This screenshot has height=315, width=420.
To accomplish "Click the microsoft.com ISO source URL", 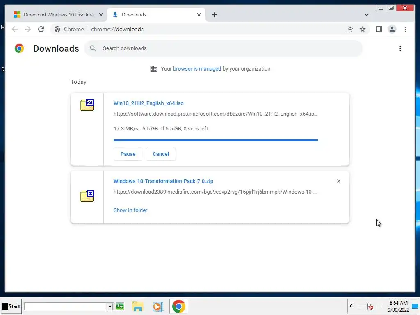I will point(215,114).
